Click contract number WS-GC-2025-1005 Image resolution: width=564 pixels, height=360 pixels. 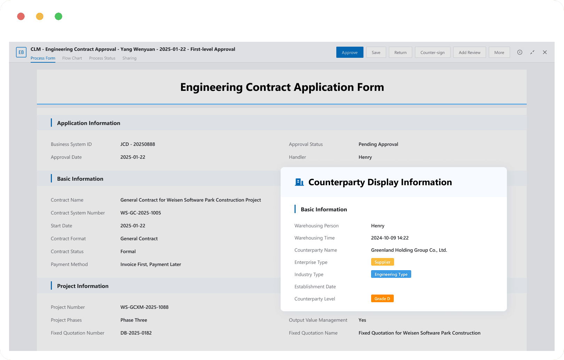(x=141, y=213)
